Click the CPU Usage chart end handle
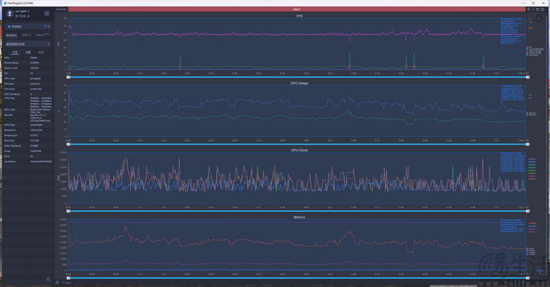 [x=527, y=144]
